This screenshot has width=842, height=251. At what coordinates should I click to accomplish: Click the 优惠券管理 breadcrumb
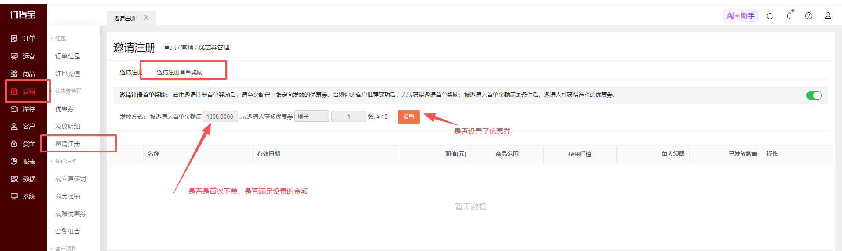(214, 47)
